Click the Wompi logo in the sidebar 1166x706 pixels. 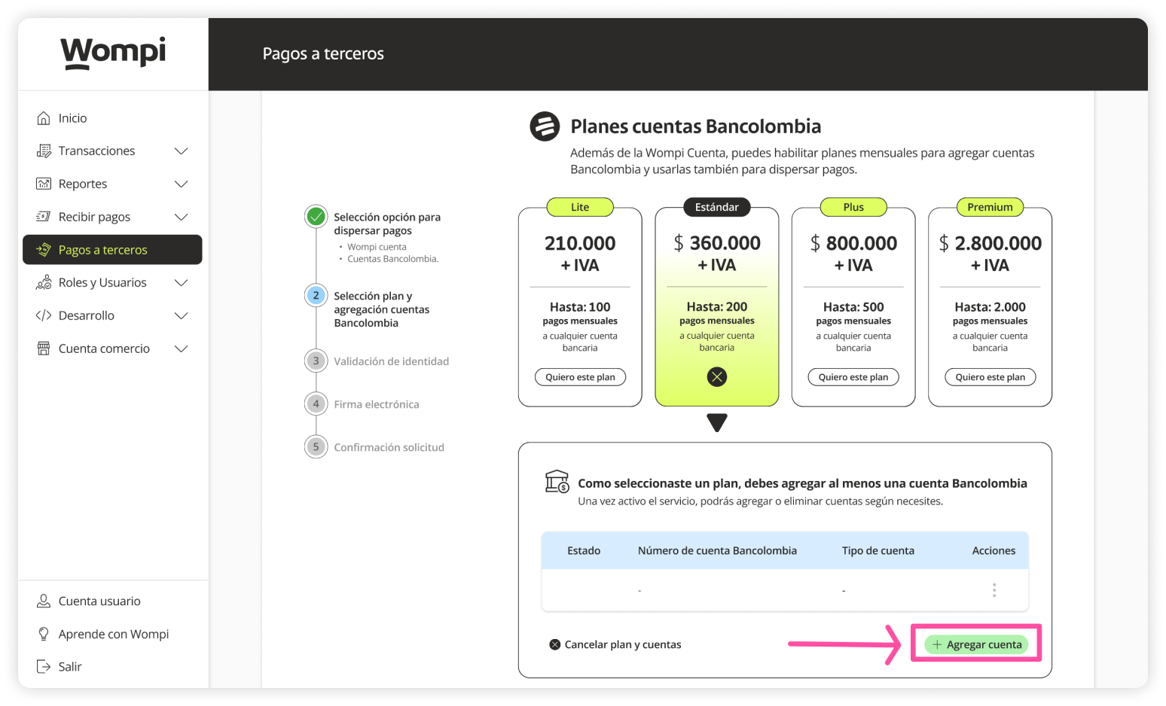[113, 53]
